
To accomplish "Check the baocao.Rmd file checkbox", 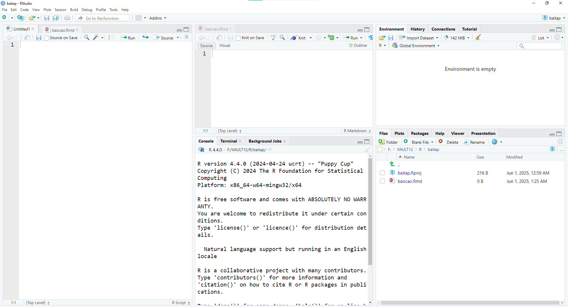I will pyautogui.click(x=382, y=181).
